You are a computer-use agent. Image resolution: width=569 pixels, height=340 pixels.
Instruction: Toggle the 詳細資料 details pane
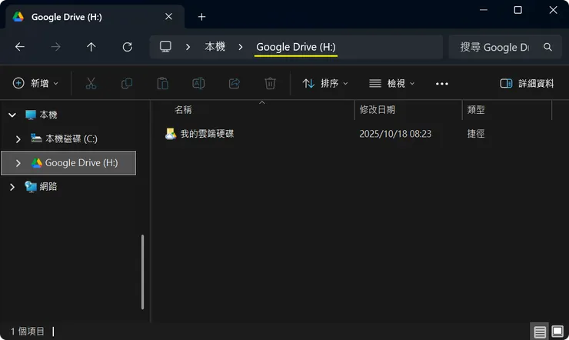point(527,83)
